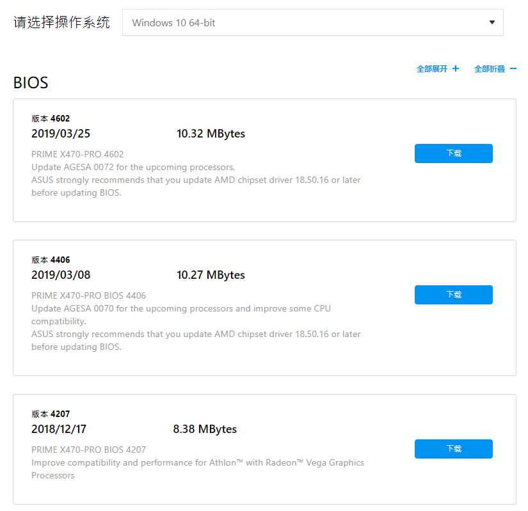Click the 请选择操作系统 label

tap(61, 22)
